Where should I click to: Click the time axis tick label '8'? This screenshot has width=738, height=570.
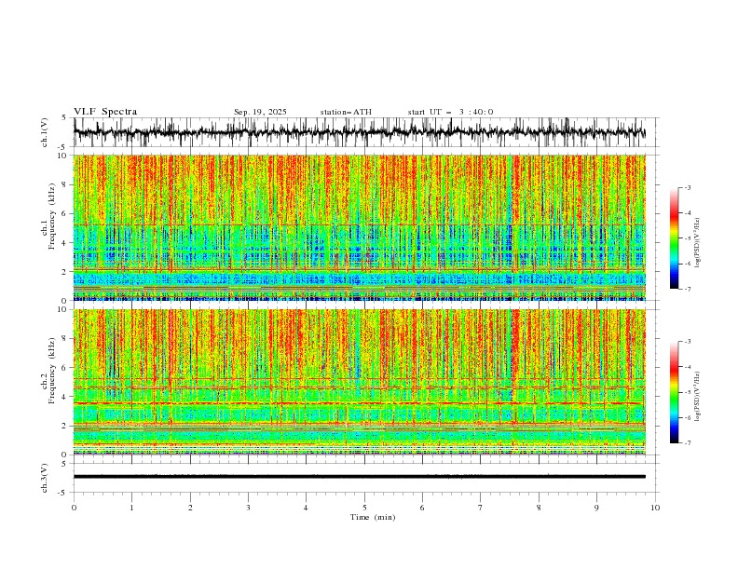click(x=539, y=508)
